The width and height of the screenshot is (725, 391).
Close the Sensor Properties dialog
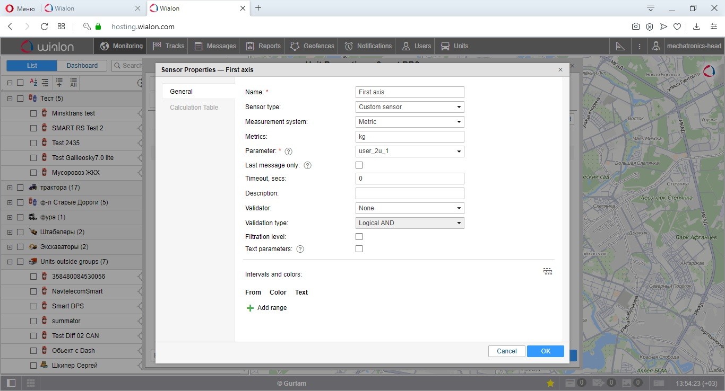point(560,70)
